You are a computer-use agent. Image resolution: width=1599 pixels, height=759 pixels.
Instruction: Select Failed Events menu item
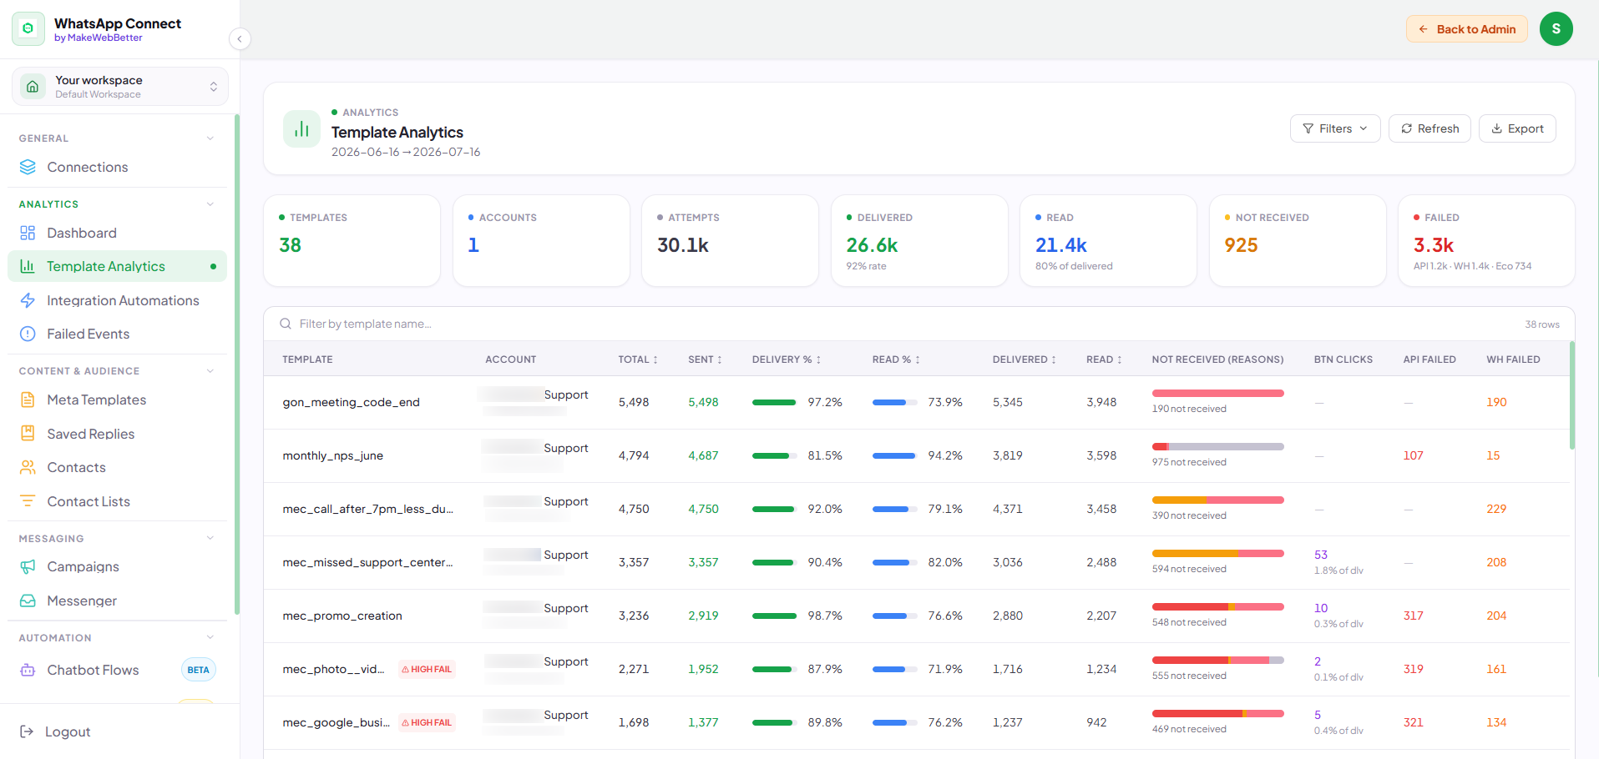[x=117, y=334]
